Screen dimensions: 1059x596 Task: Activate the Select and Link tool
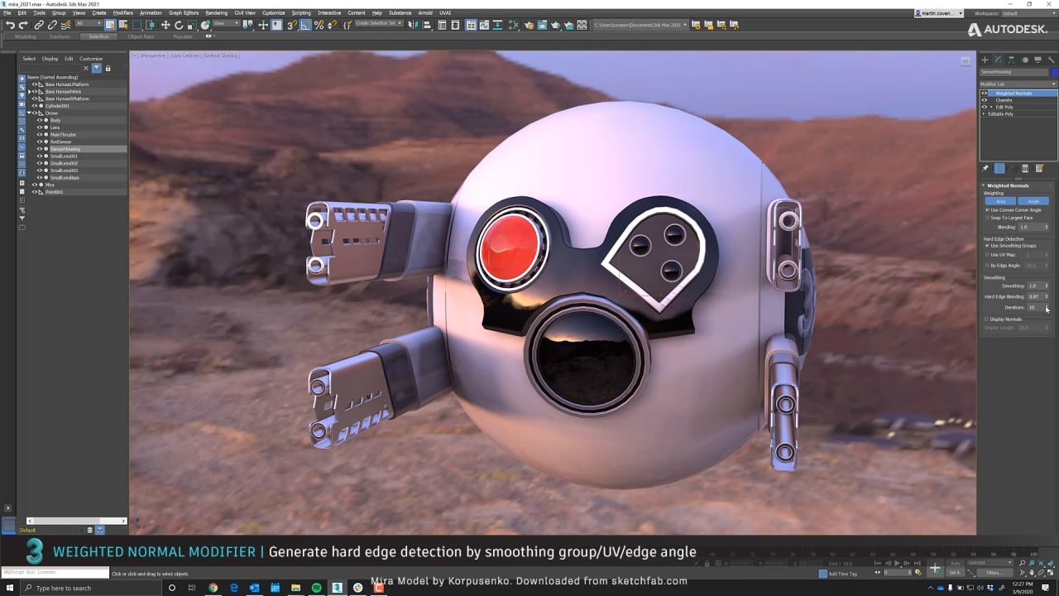[x=39, y=25]
